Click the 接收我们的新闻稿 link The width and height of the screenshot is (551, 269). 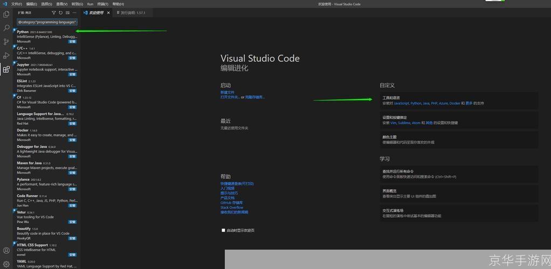click(235, 212)
